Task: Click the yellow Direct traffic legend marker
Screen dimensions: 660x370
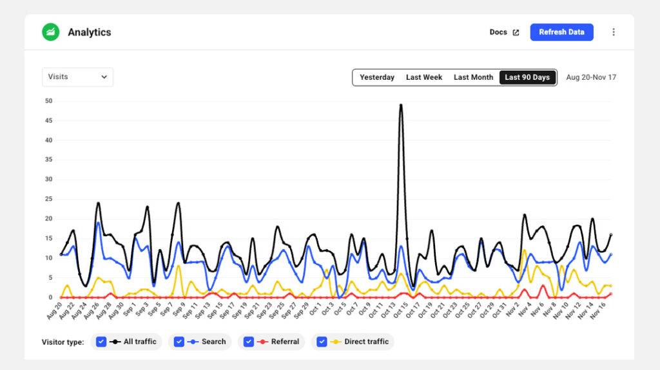Action: [335, 342]
